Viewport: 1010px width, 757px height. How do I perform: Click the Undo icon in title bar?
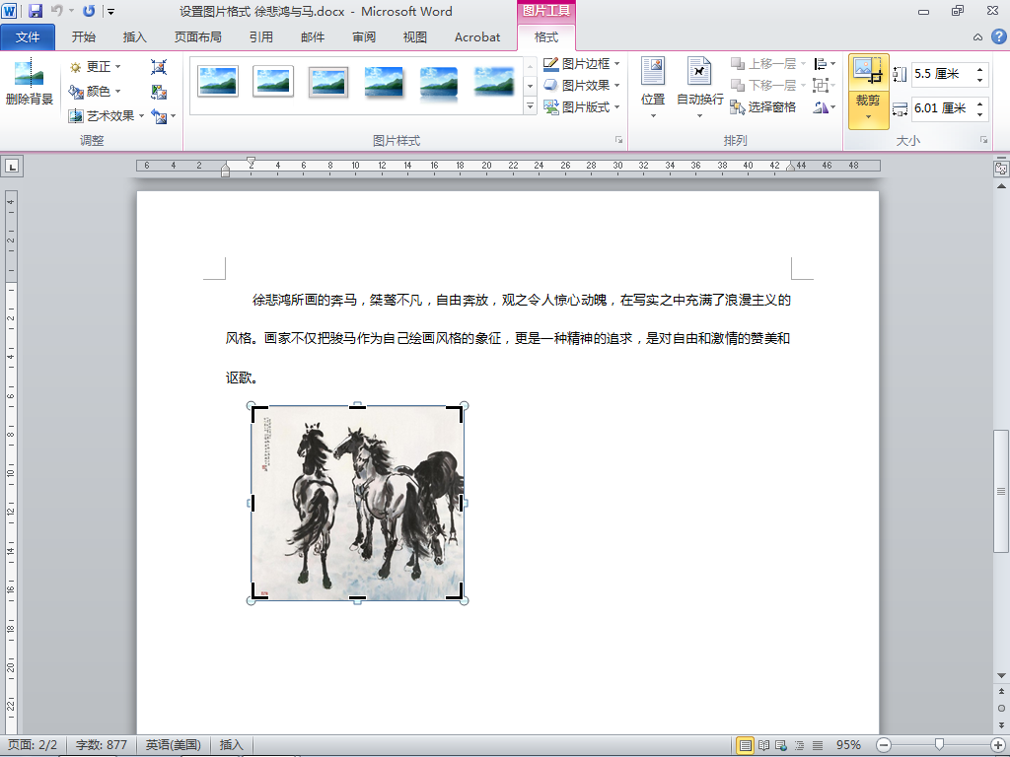56,11
